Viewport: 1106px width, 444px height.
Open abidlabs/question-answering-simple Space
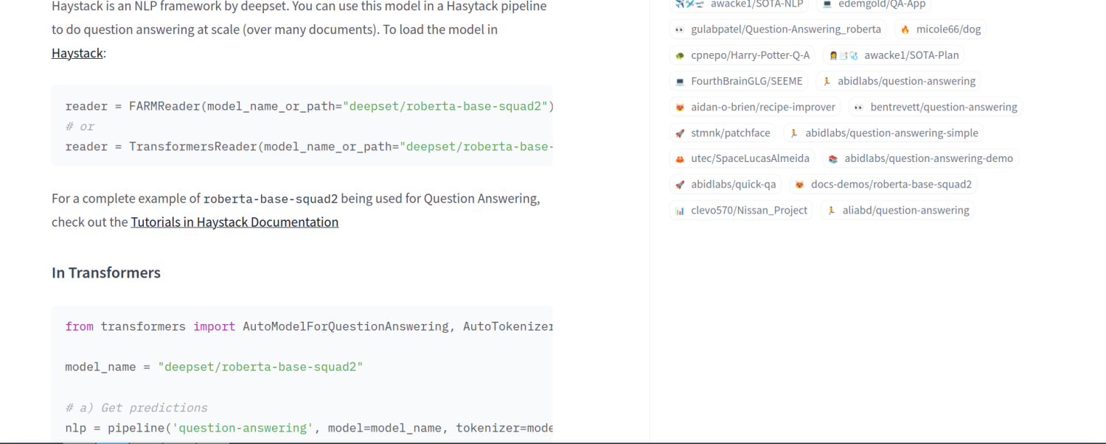pyautogui.click(x=884, y=133)
